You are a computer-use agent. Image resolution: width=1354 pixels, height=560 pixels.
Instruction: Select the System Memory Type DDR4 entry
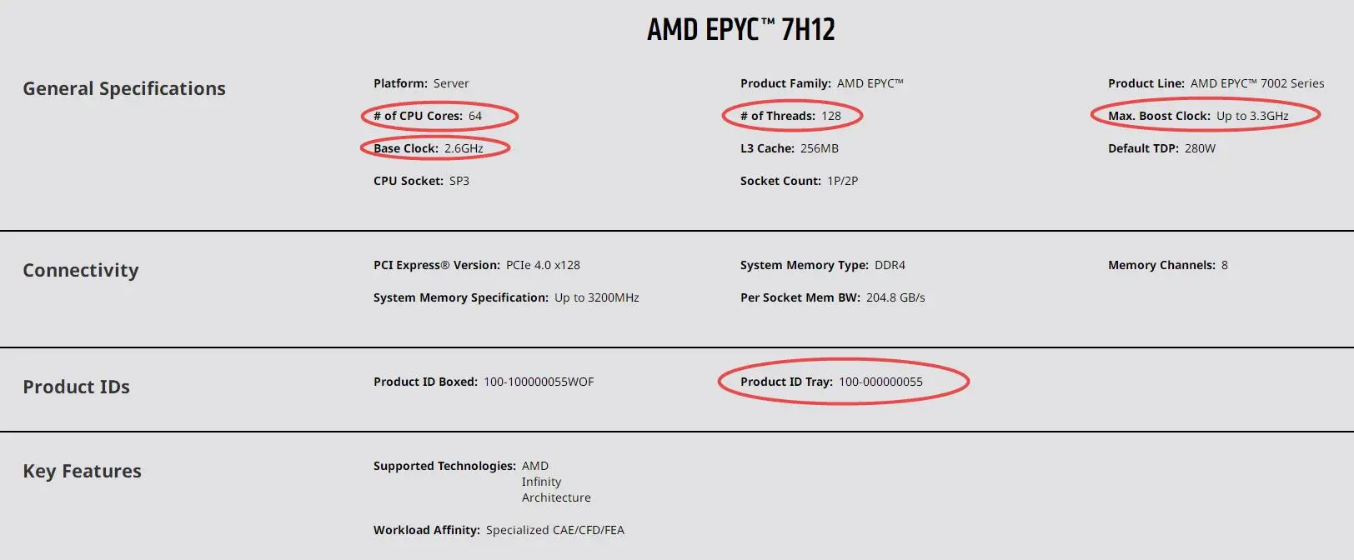click(822, 265)
